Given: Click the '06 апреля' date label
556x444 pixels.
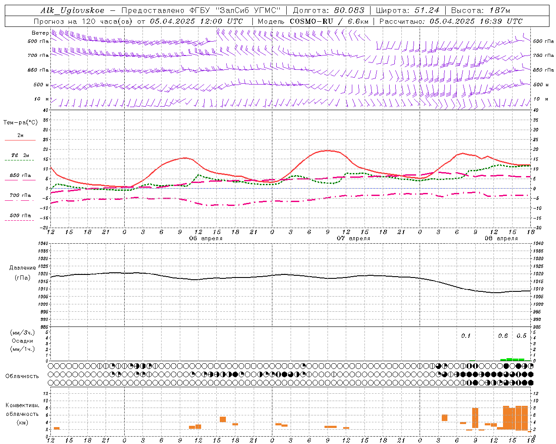Looking at the screenshot, I should tap(206, 238).
